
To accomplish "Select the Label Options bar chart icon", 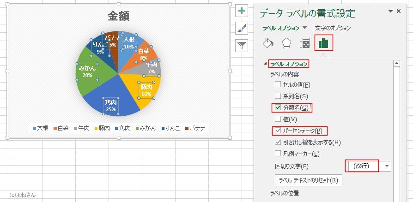I will click(x=323, y=42).
